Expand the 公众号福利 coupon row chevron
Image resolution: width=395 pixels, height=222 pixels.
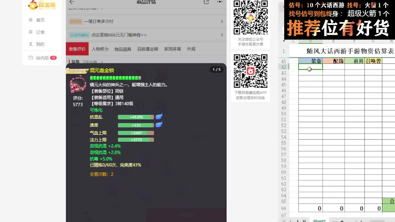tap(222, 35)
